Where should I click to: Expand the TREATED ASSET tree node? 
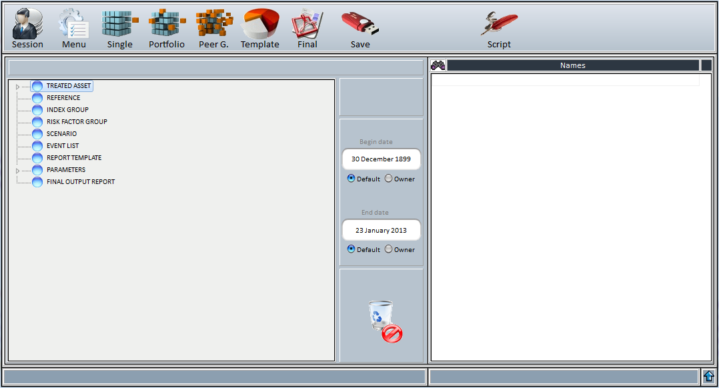[x=18, y=87]
